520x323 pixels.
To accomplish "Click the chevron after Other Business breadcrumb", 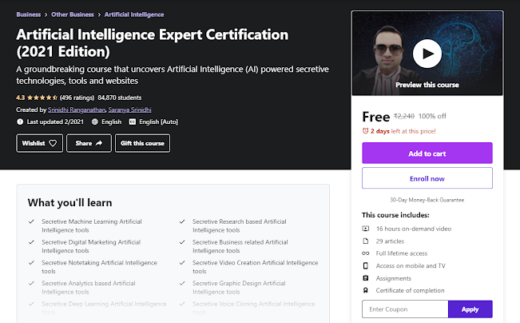I will (x=99, y=14).
